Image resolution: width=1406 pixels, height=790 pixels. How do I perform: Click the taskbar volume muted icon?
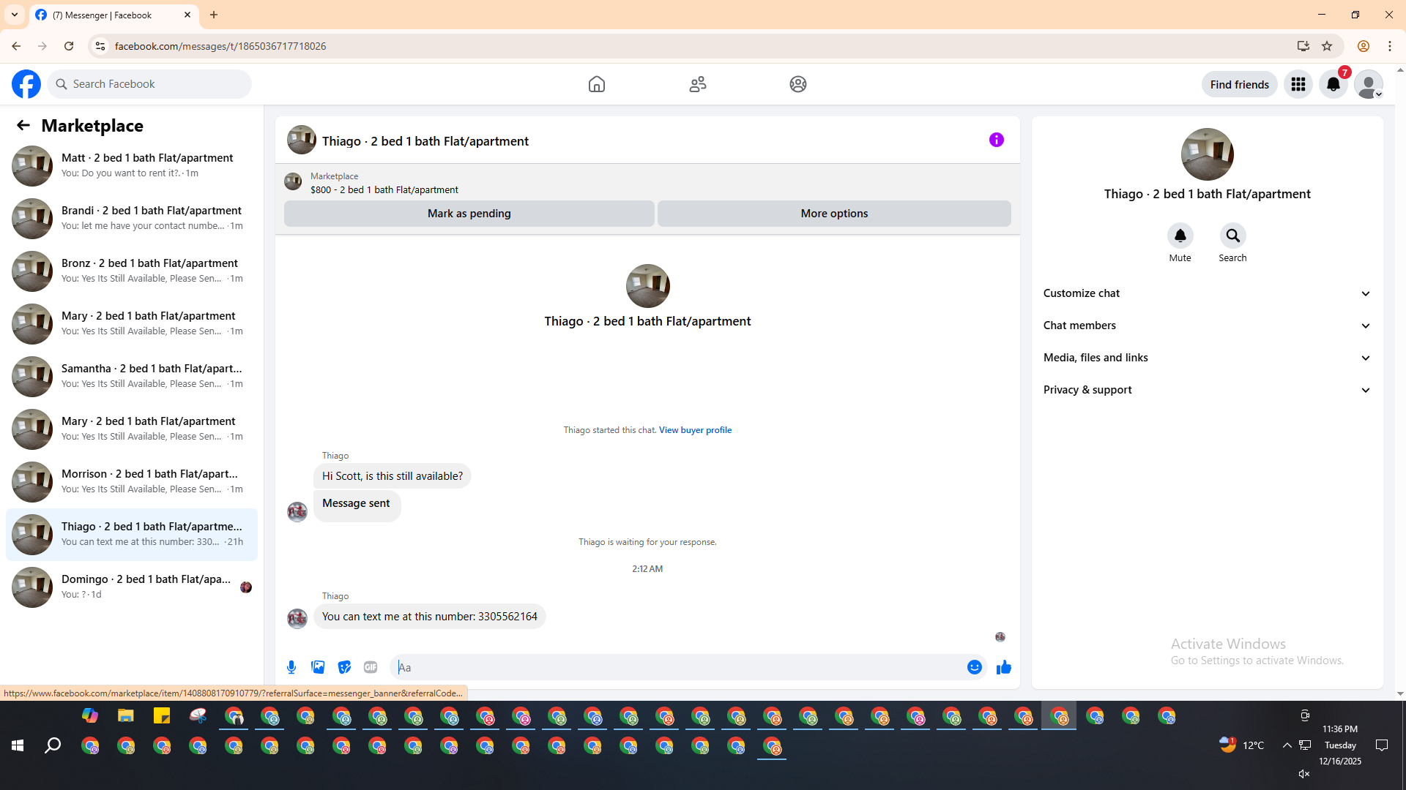(1304, 774)
